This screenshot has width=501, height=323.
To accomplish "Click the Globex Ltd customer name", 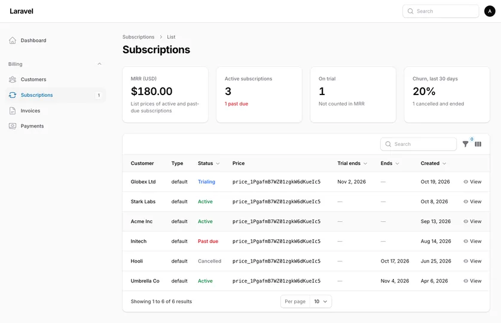I will pos(143,182).
